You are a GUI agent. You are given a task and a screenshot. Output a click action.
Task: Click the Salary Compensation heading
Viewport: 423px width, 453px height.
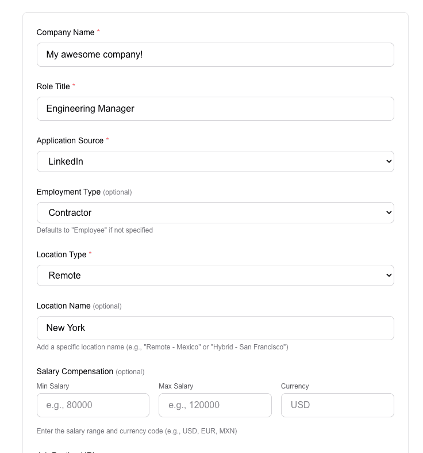coord(75,372)
